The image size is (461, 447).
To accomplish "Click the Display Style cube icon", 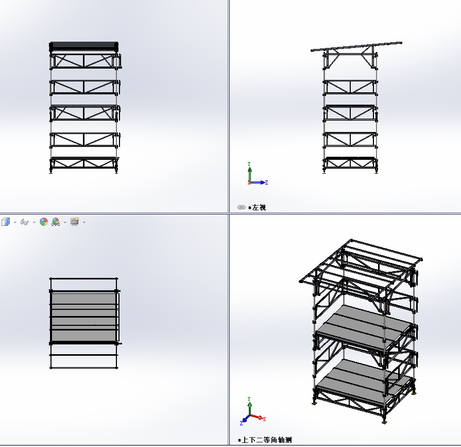I will point(6,222).
